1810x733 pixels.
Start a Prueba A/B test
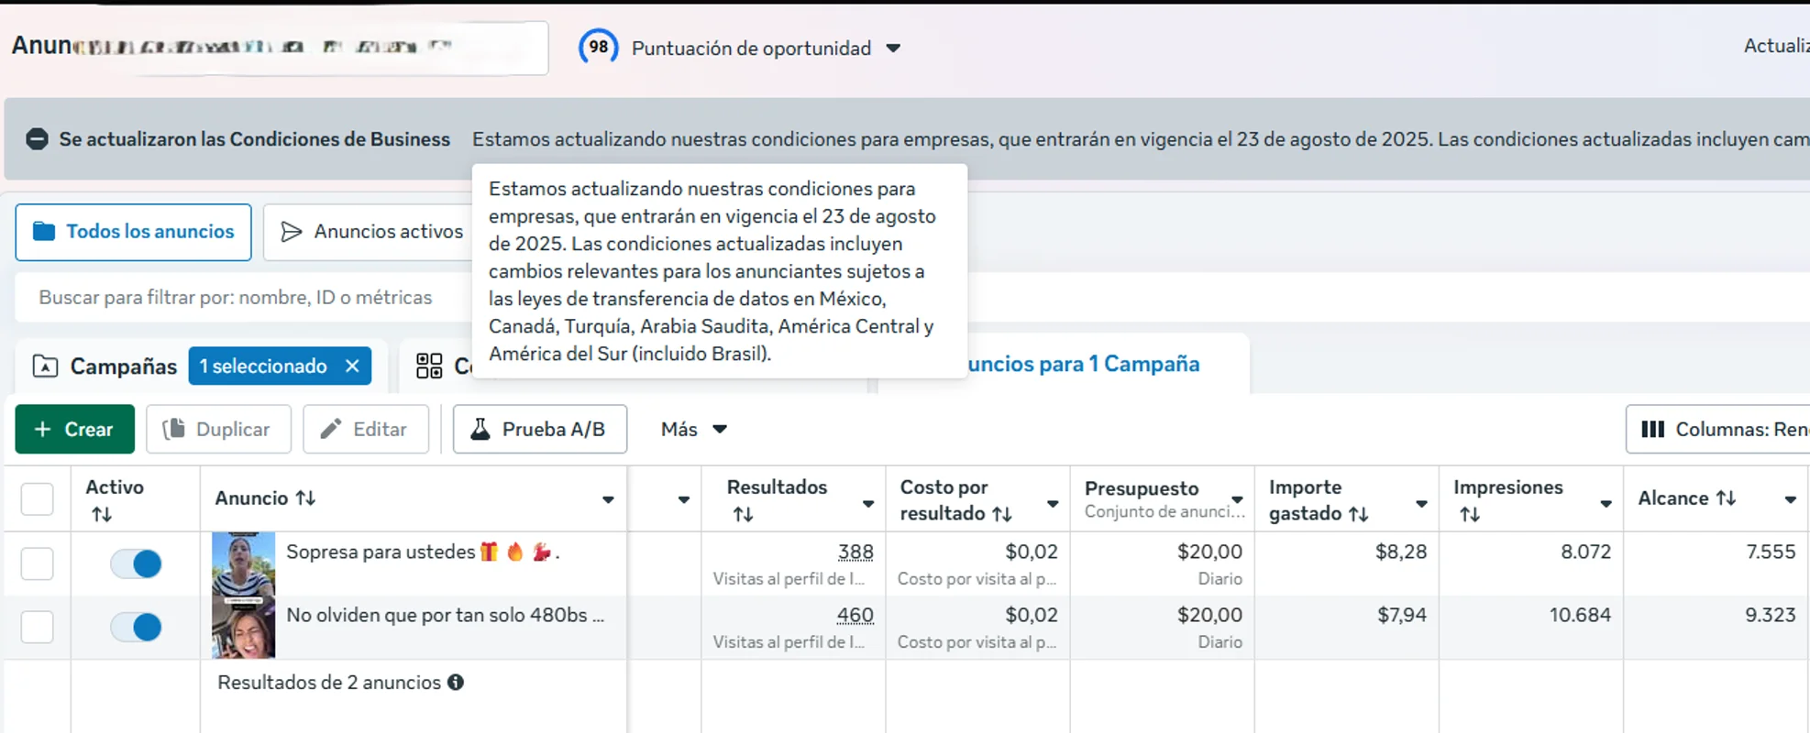540,429
